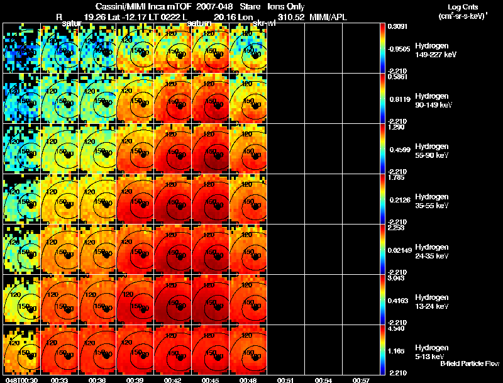
Task: Click the Hydrogen 55-90 keV color bar
Action: [382, 149]
